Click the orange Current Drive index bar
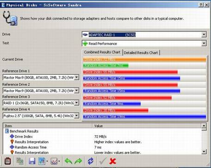Image resolution: width=211 pixels, height=168 pixels. coord(144,60)
